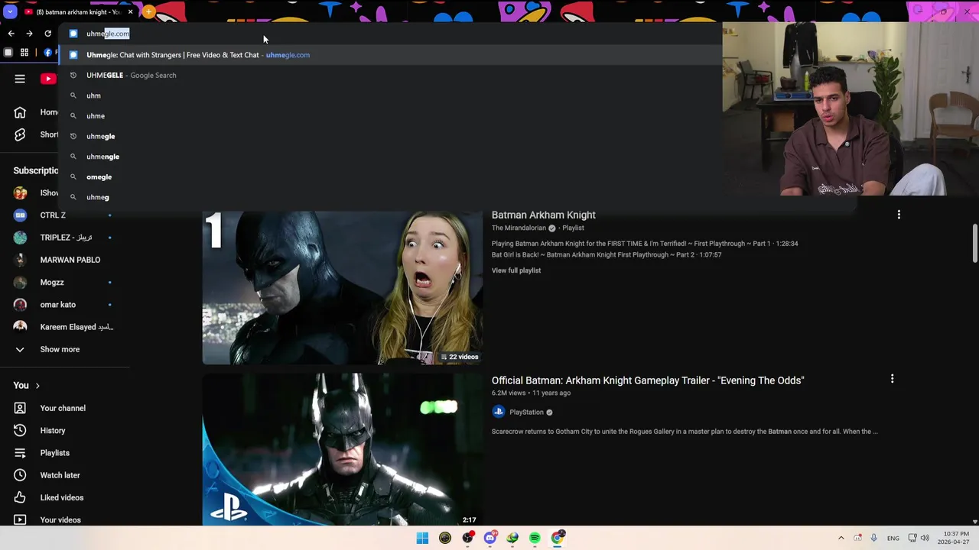Open the YouTube Home sidebar icon
Image resolution: width=979 pixels, height=550 pixels.
point(20,112)
